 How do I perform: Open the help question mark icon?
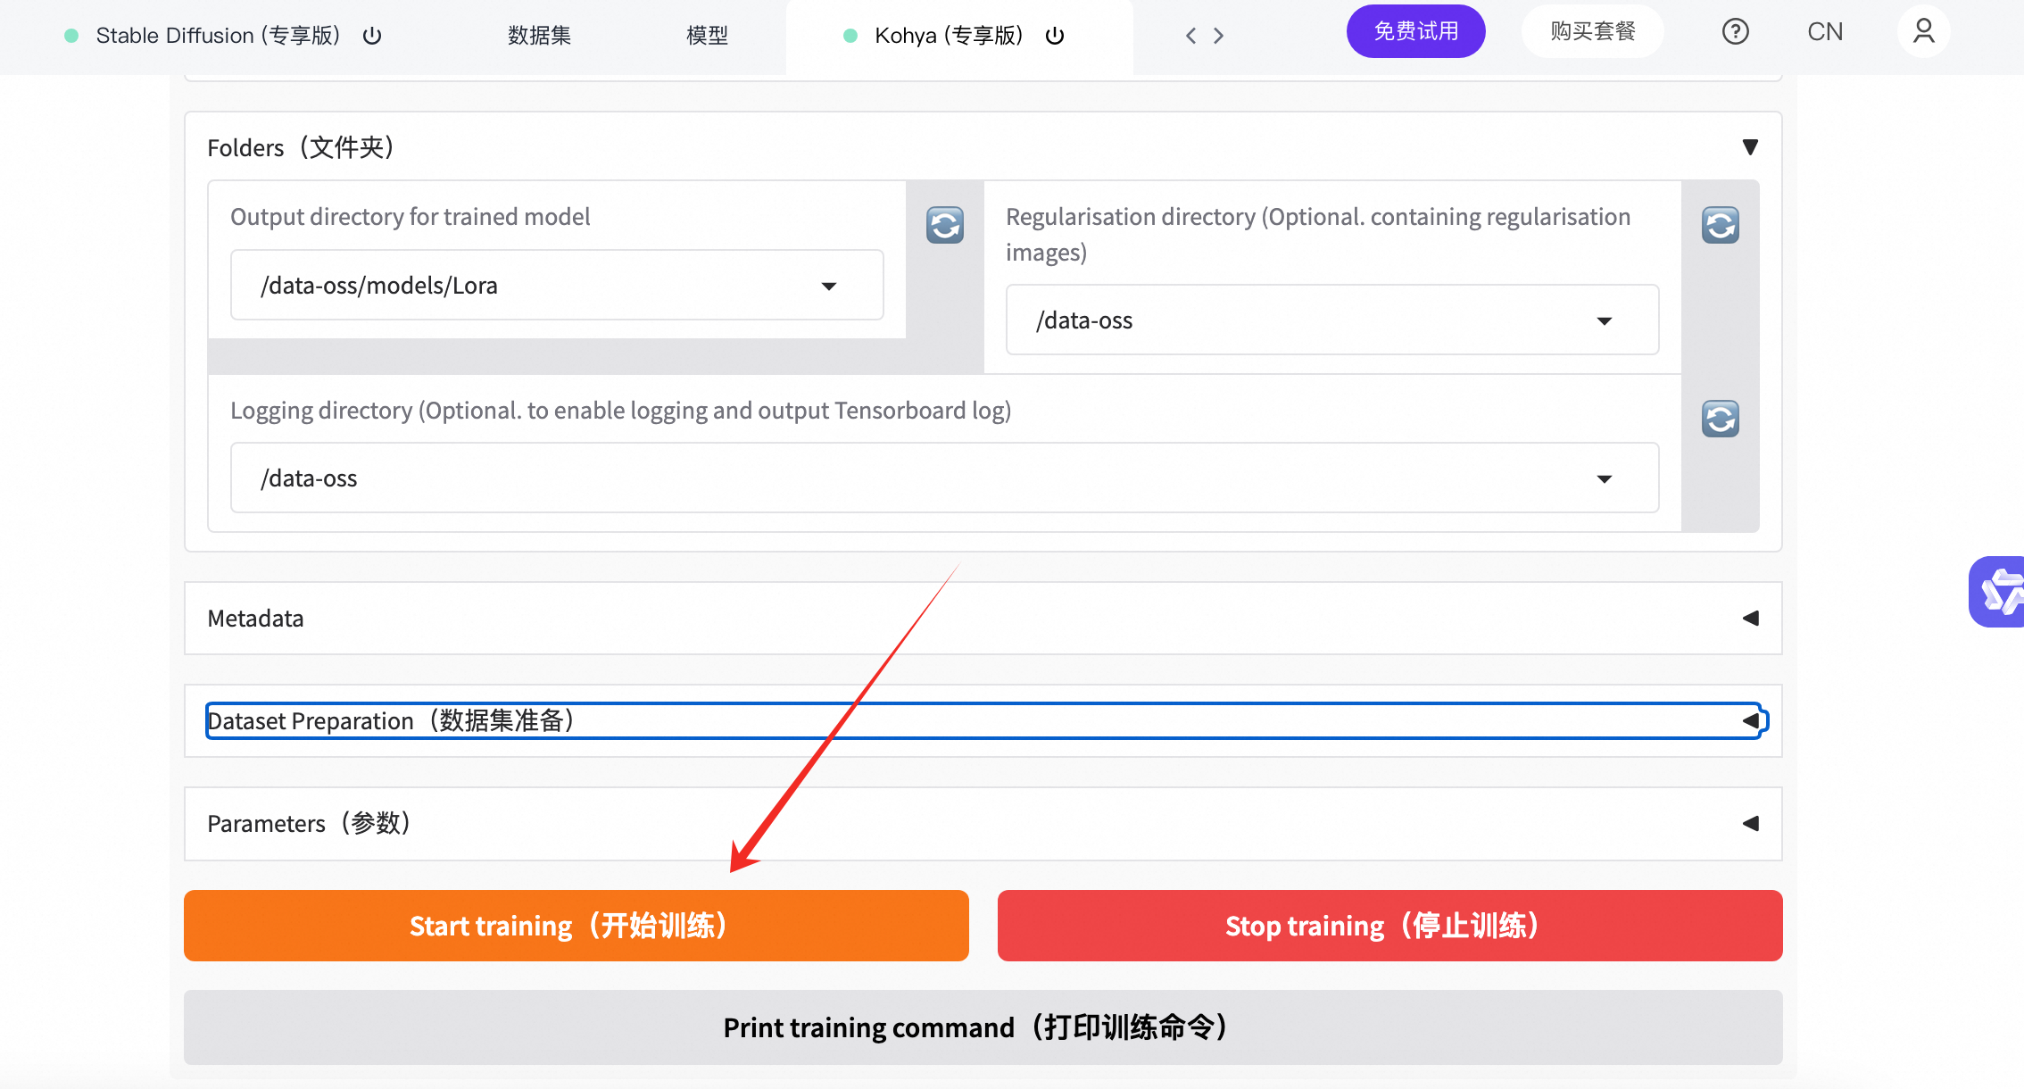(1735, 32)
